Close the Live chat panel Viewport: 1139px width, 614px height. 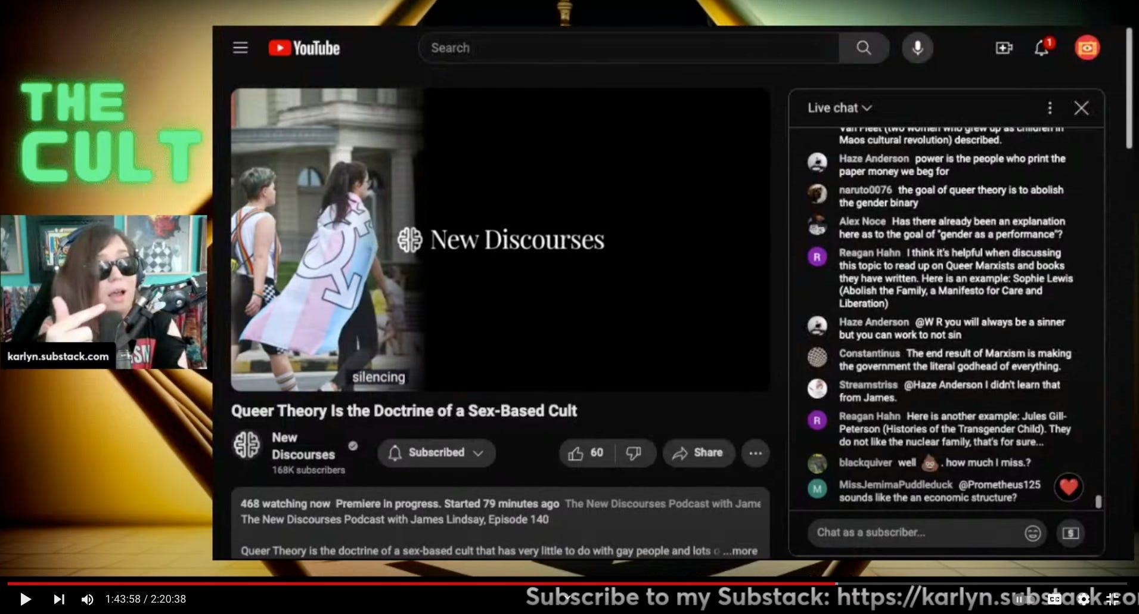(1081, 108)
